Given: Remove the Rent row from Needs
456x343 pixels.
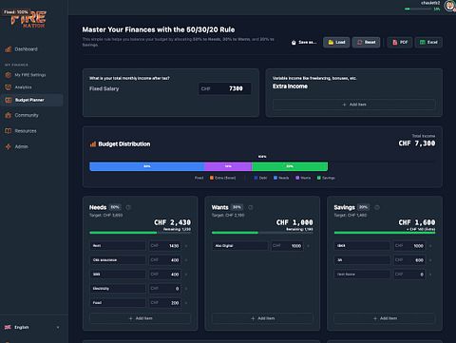Looking at the screenshot, I should tap(186, 246).
